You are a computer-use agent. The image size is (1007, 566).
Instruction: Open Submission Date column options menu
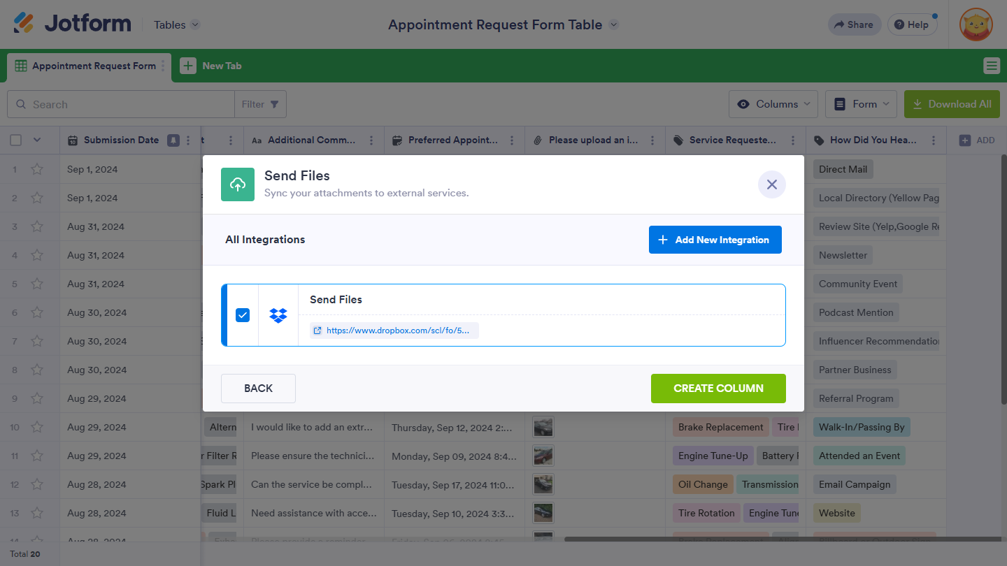click(188, 140)
